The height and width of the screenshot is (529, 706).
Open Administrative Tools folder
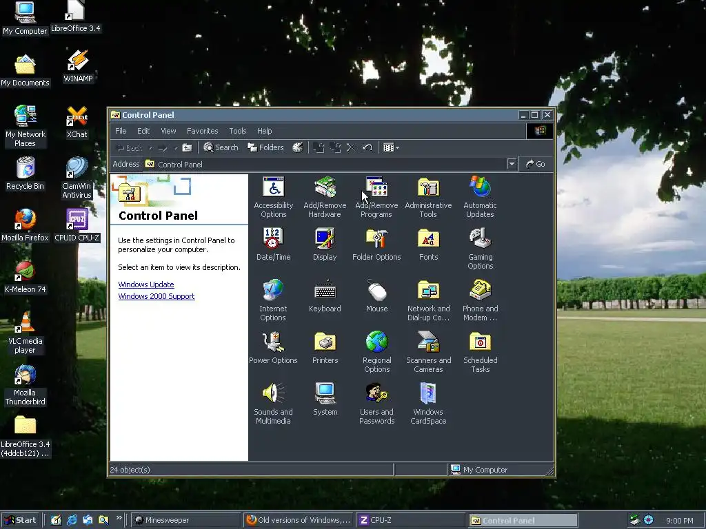click(x=428, y=197)
